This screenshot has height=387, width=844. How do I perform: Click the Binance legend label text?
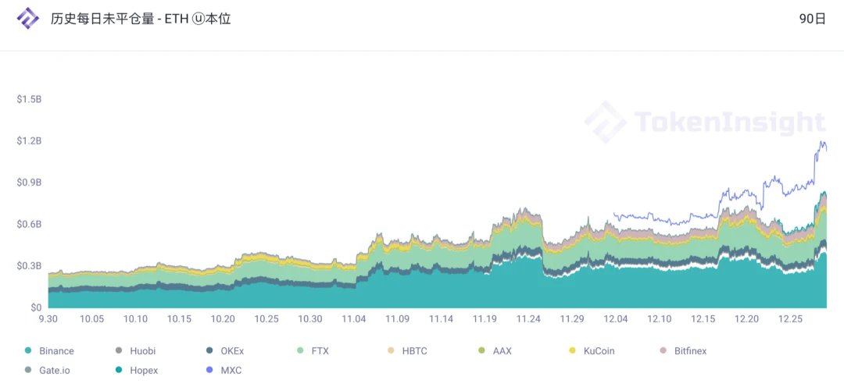coord(56,351)
